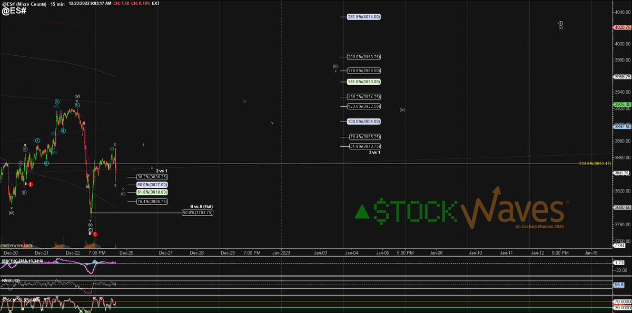632x313 pixels.
Task: Select the 76.4%(3806.75) retracement label
Action: point(152,201)
